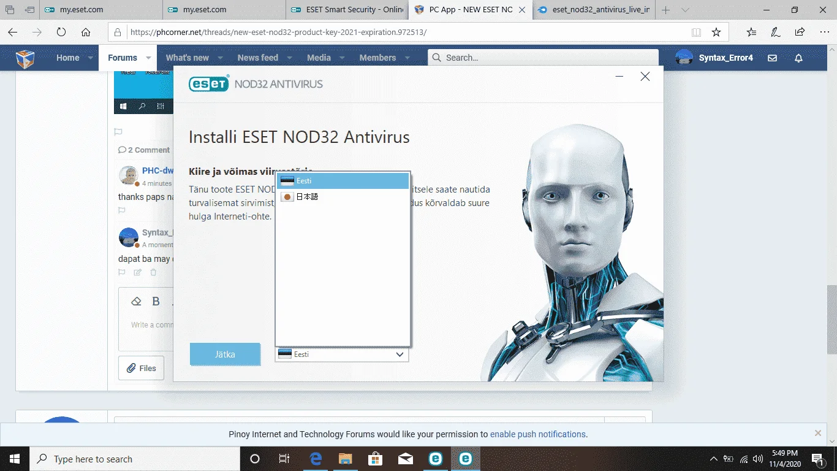Click the Files attachment button
Screen dimensions: 837x471
[141, 368]
